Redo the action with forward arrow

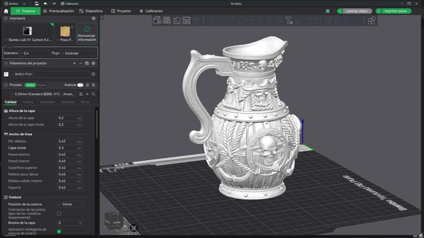coord(54,4)
